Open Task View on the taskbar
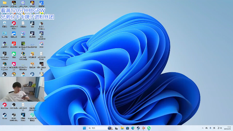The image size is (233, 131). 116,128
